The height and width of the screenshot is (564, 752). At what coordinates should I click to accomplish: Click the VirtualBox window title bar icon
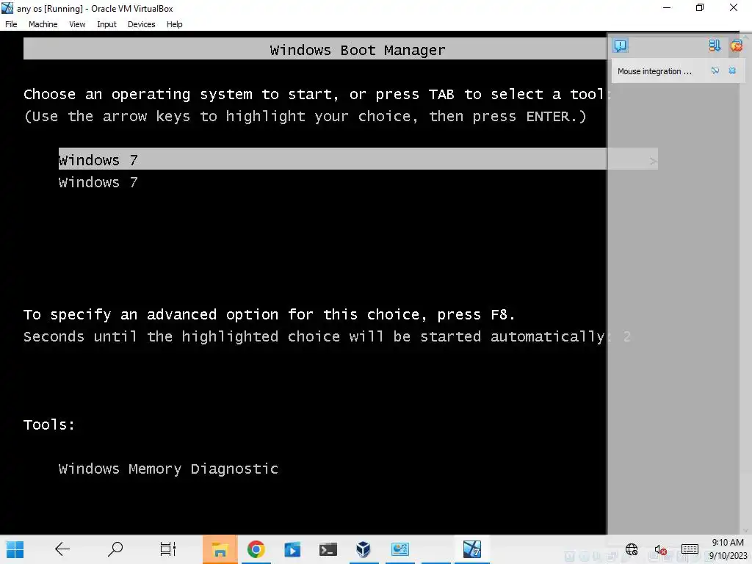[x=7, y=8]
